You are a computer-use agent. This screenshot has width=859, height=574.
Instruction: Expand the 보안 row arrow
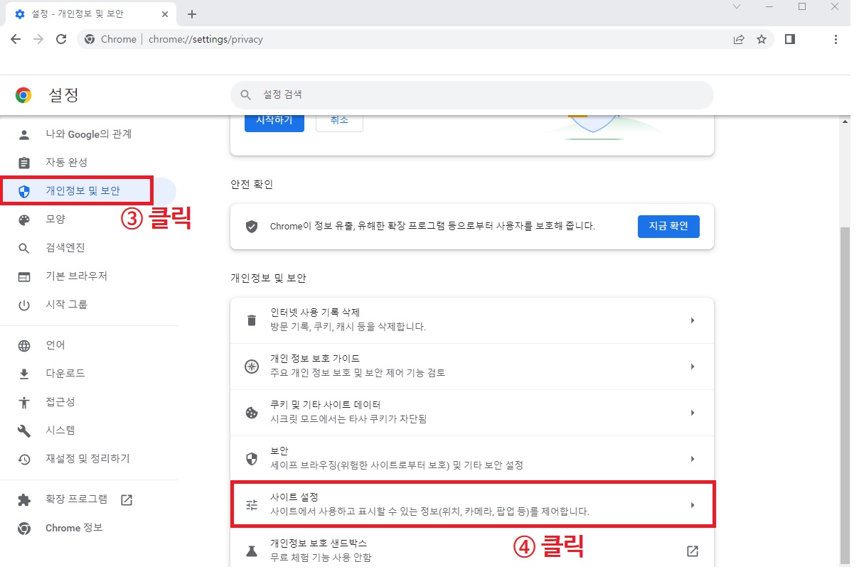point(692,459)
